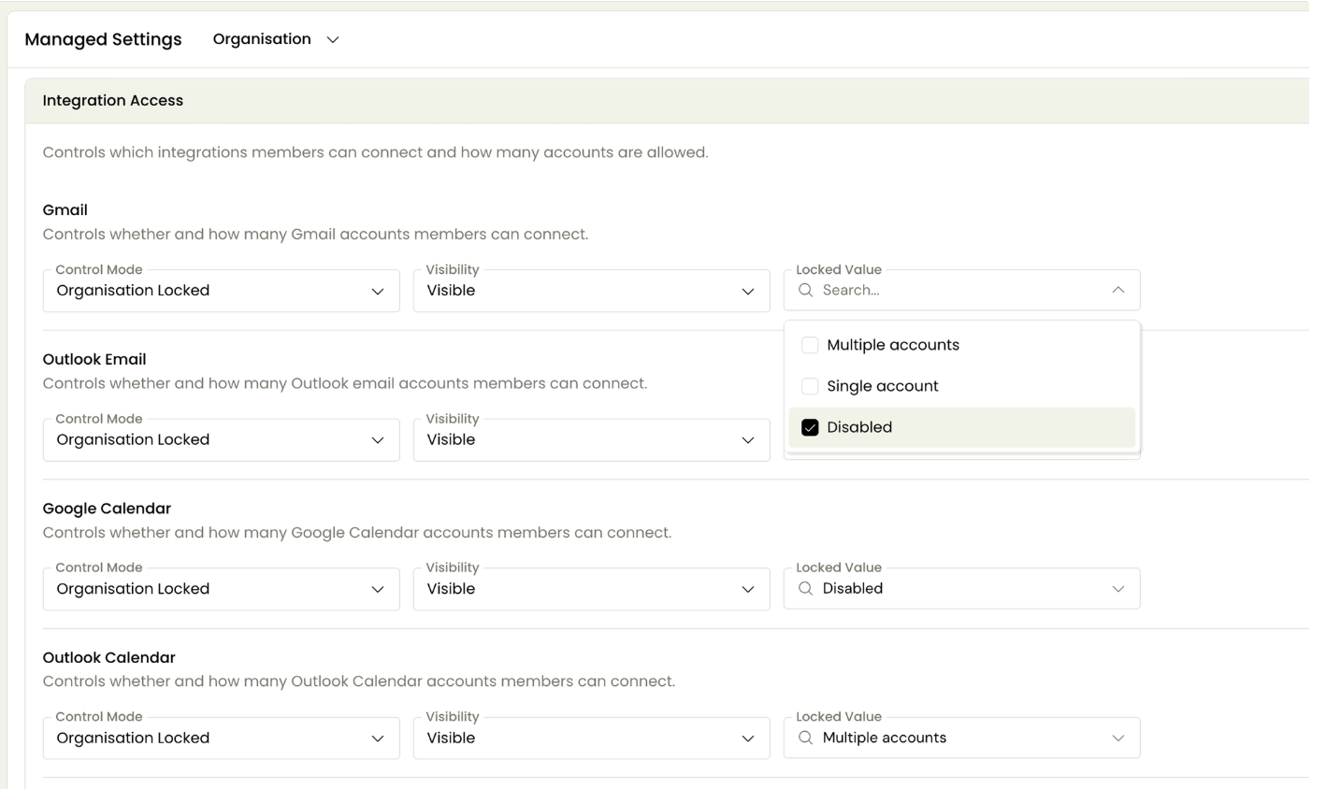Image resolution: width=1326 pixels, height=789 pixels.
Task: Click chevron in Outlook Calendar Control Mode field
Action: [378, 739]
